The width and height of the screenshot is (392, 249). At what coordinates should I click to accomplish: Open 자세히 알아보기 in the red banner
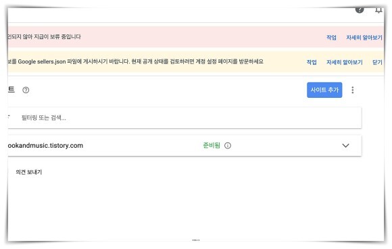[364, 37]
